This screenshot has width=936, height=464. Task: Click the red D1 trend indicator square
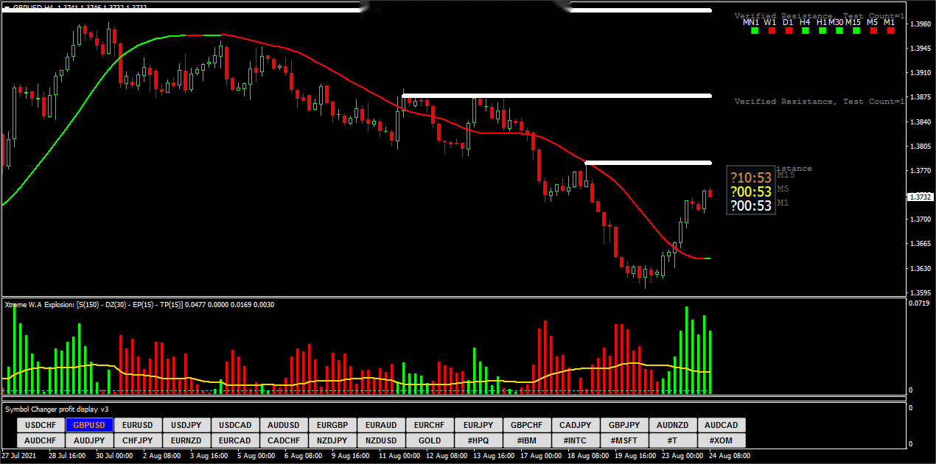(788, 32)
